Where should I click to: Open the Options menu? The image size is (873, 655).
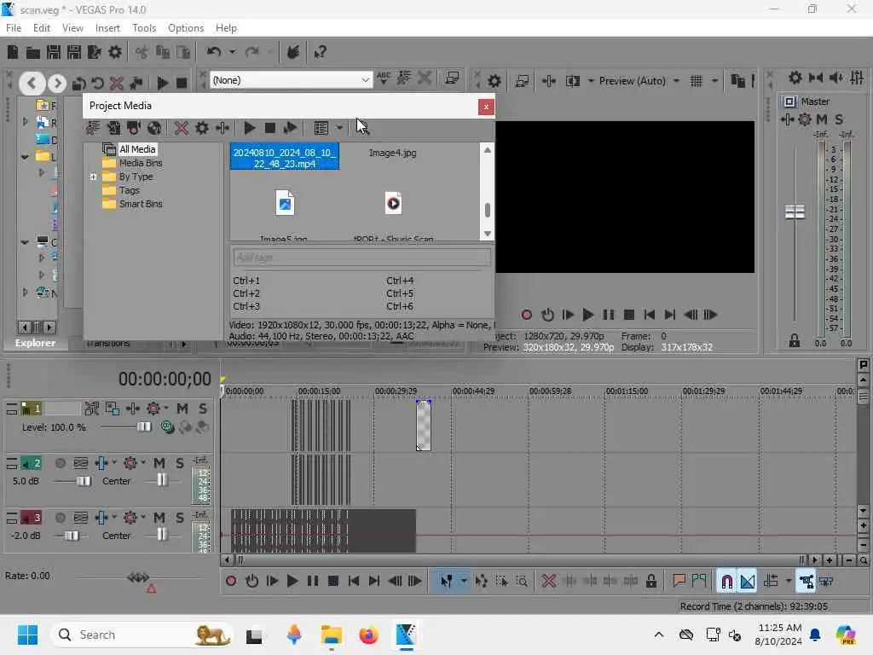coord(185,28)
